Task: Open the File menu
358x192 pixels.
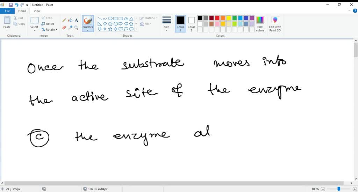Action: coord(7,11)
